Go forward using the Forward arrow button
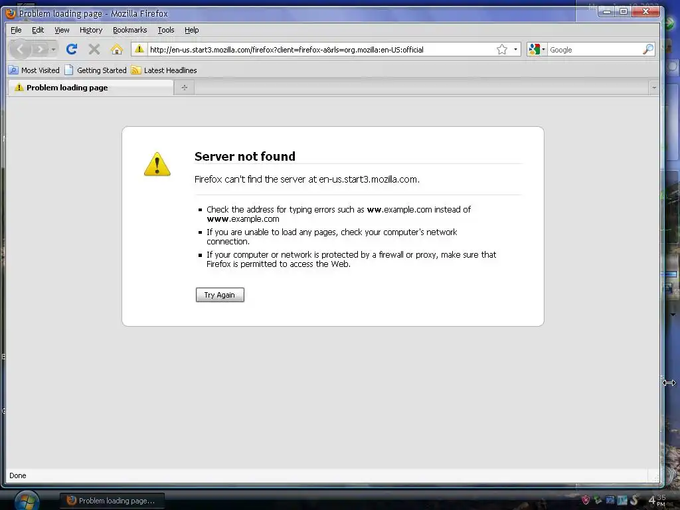 pos(40,49)
